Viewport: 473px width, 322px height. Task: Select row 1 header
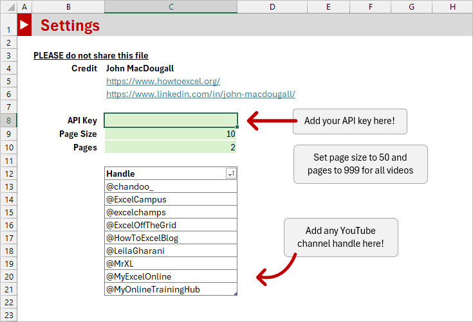tap(8, 24)
